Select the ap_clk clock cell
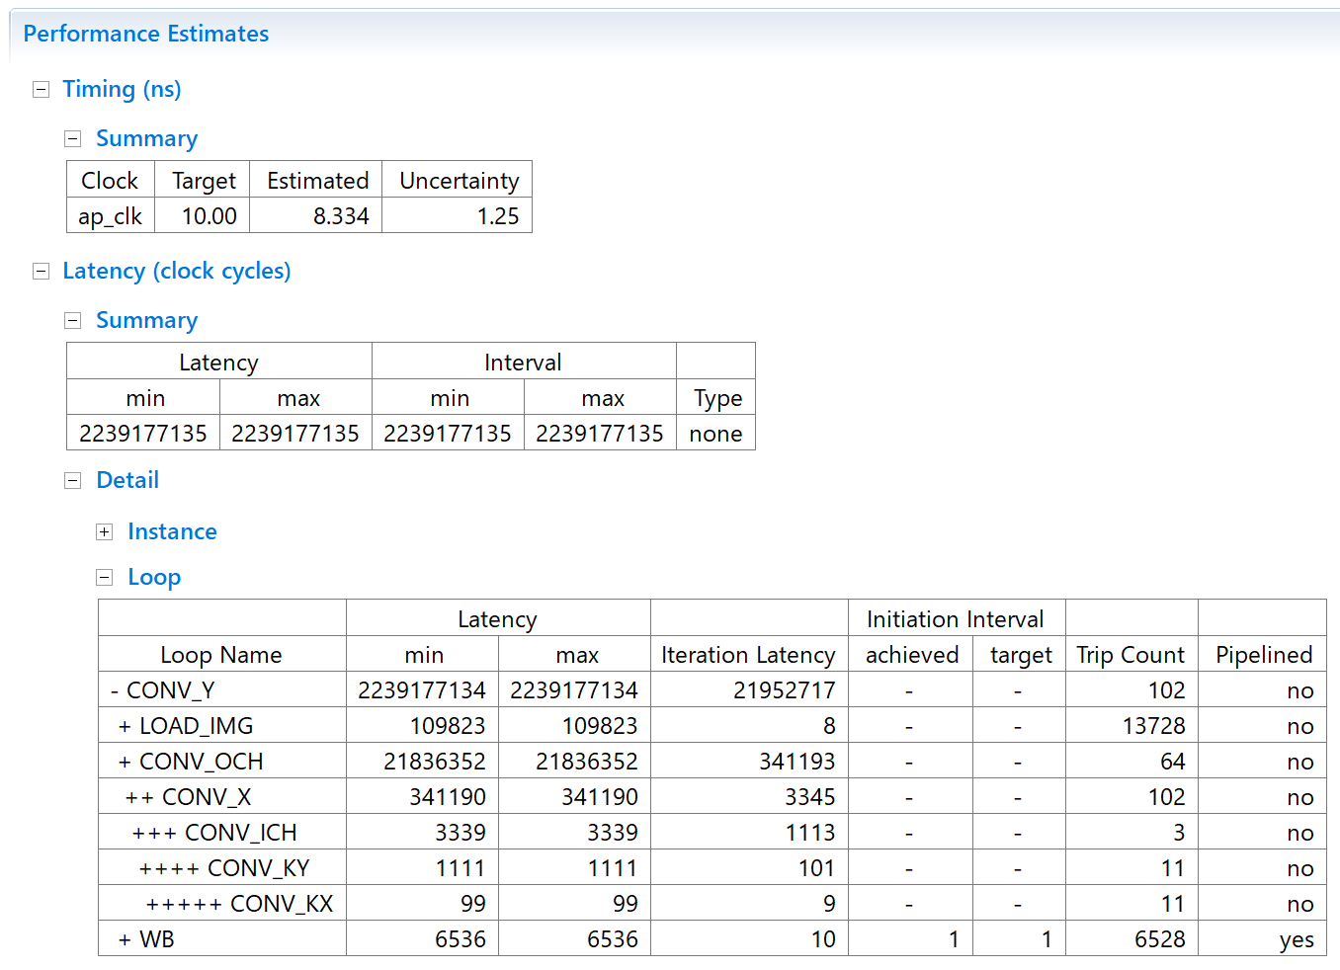This screenshot has width=1340, height=970. pos(111,215)
